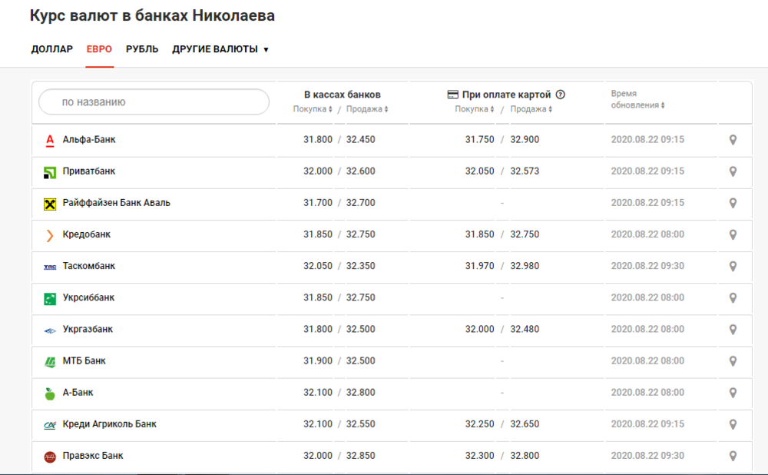This screenshot has height=475, width=768.
Task: Click А-Банк cash sell rate 32.800
Action: click(360, 392)
